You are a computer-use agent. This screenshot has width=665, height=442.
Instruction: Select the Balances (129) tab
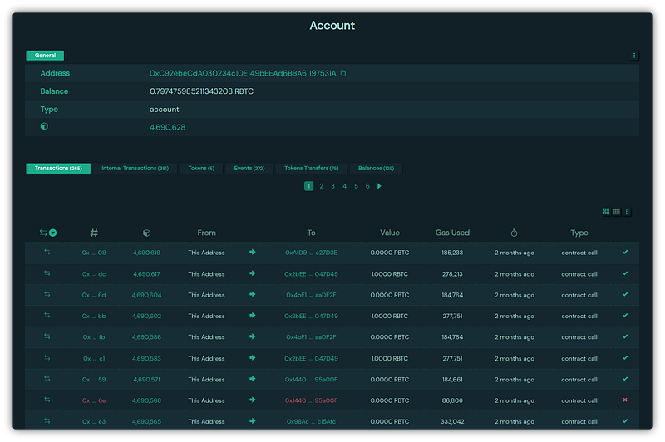coord(376,169)
